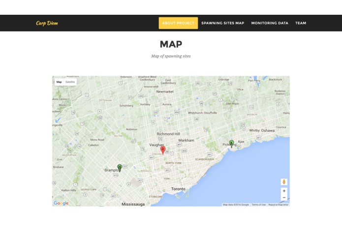342x243 pixels.
Task: Open the Team section
Action: [301, 23]
